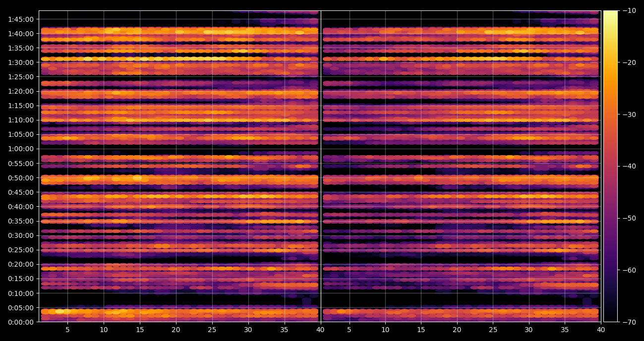Click x-axis label 40 of left heatmap

pos(320,330)
